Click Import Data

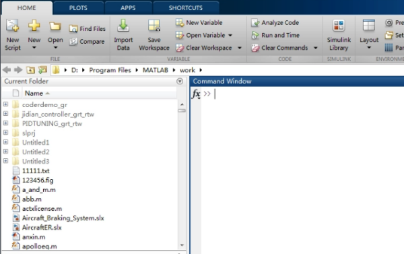(x=123, y=35)
